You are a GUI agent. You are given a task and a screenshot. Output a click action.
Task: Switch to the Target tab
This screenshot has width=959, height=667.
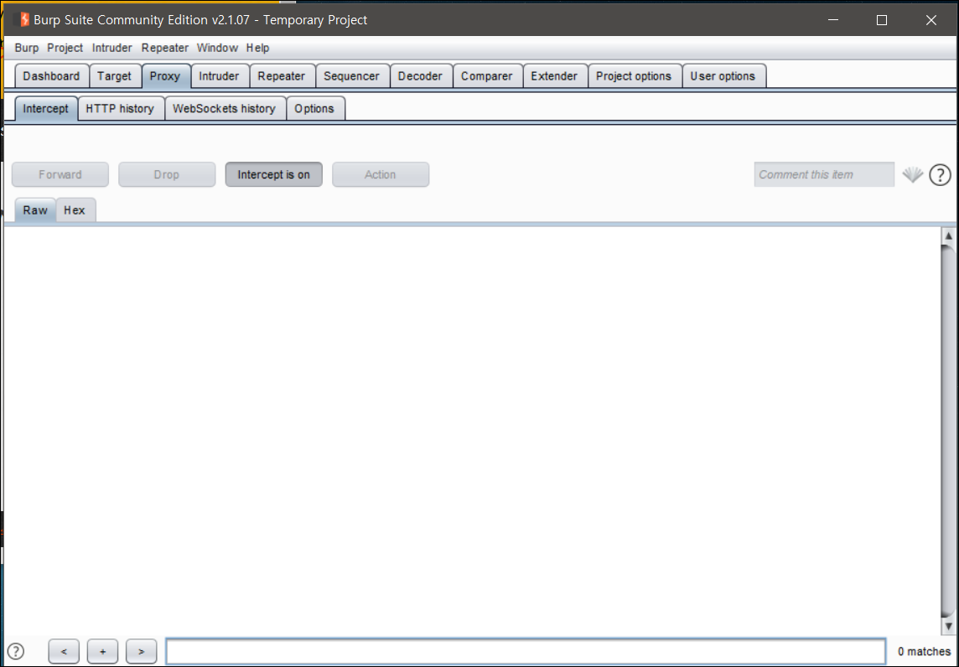(114, 75)
